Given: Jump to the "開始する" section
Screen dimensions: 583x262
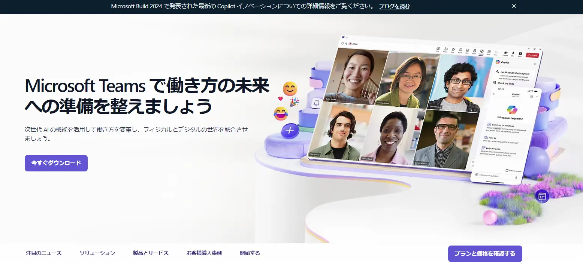Looking at the screenshot, I should [x=250, y=253].
